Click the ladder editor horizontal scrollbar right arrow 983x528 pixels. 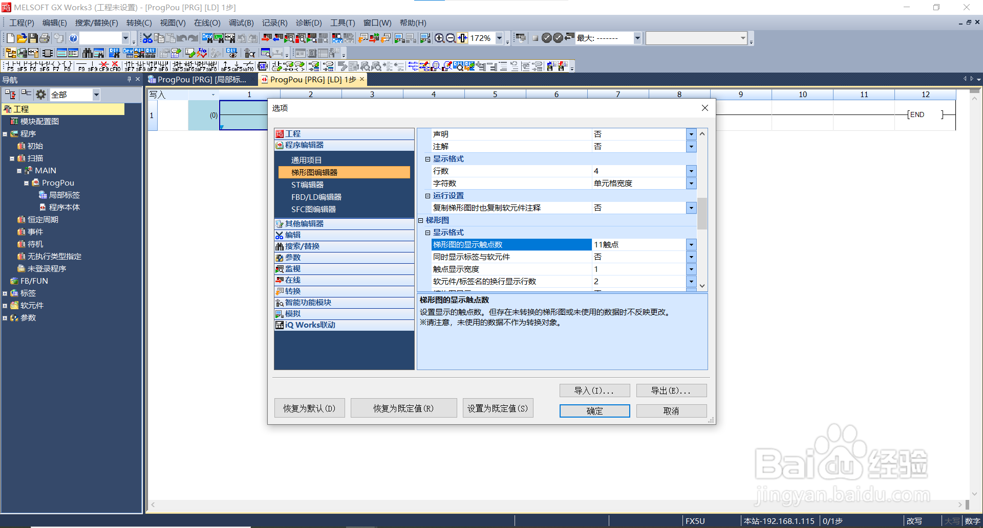(x=960, y=504)
